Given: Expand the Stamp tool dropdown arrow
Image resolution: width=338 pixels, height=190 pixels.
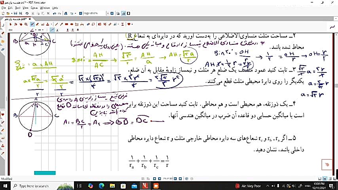Looking at the screenshot, I should click(x=51, y=24).
